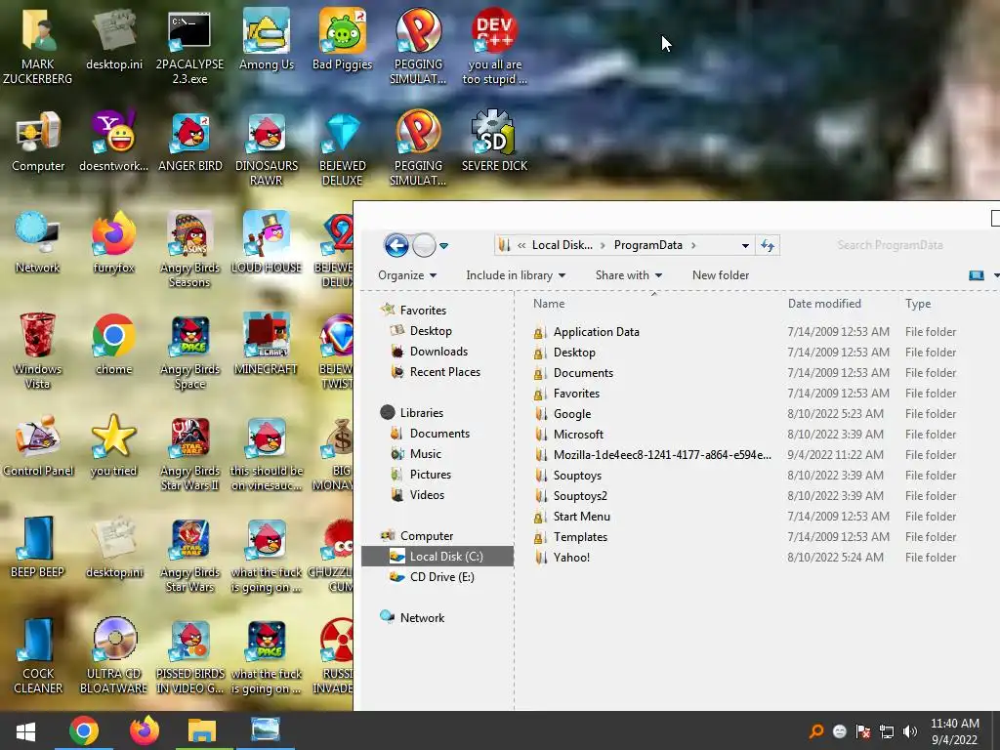Click the volume speaker tray icon
The image size is (1000, 750).
point(909,731)
